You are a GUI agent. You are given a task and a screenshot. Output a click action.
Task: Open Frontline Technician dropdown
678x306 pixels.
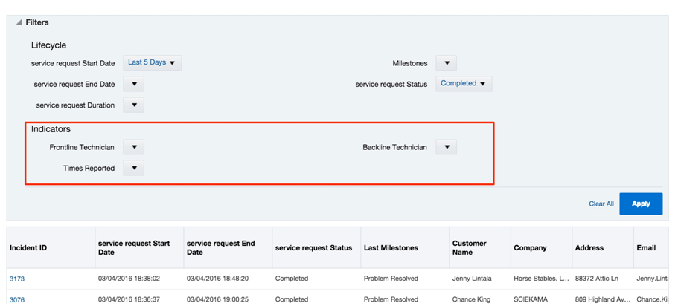click(x=134, y=147)
